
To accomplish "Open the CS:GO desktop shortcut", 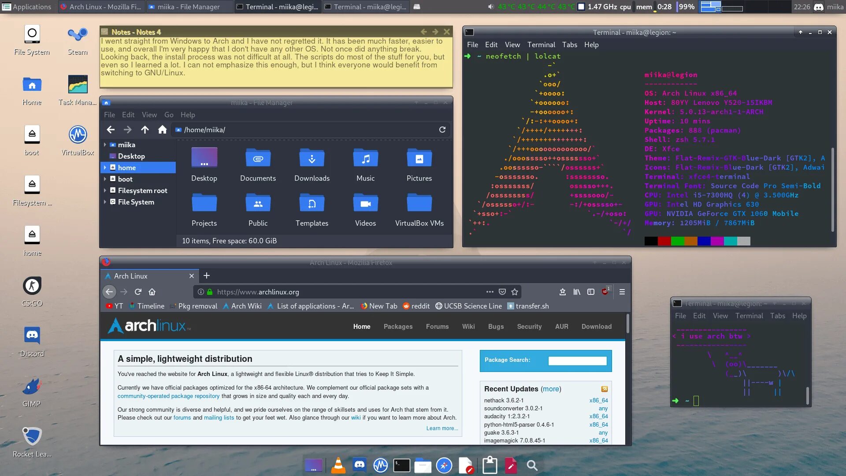I will pos(32,291).
